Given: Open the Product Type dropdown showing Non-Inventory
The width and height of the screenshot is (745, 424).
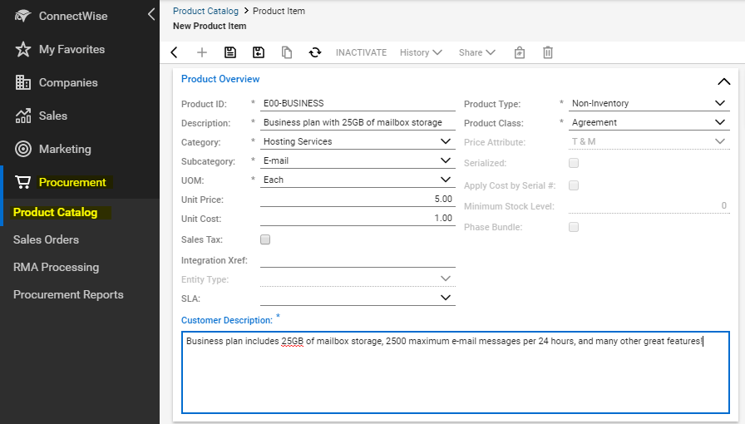Looking at the screenshot, I should (x=649, y=103).
